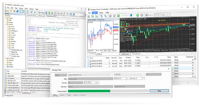Click the green arrow icon in MetaEditor toolbar
Viewport: 207px width, 105px height.
click(x=67, y=14)
